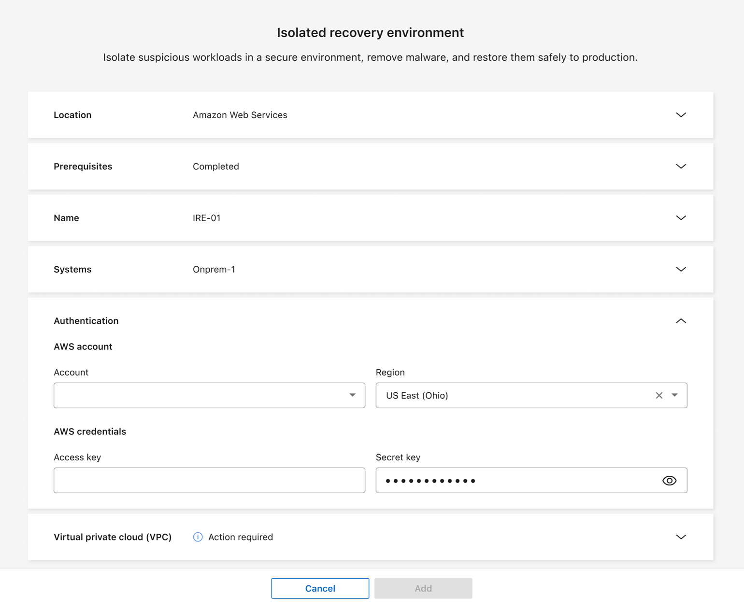
Task: Clear the US East (Ohio) region selection
Action: tap(658, 395)
